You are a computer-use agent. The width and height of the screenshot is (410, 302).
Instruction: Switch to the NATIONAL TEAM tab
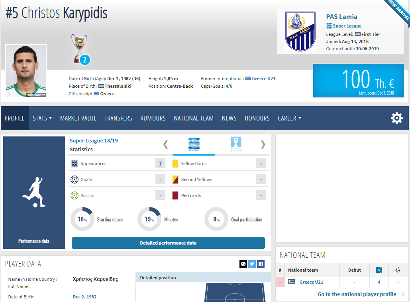[194, 118]
